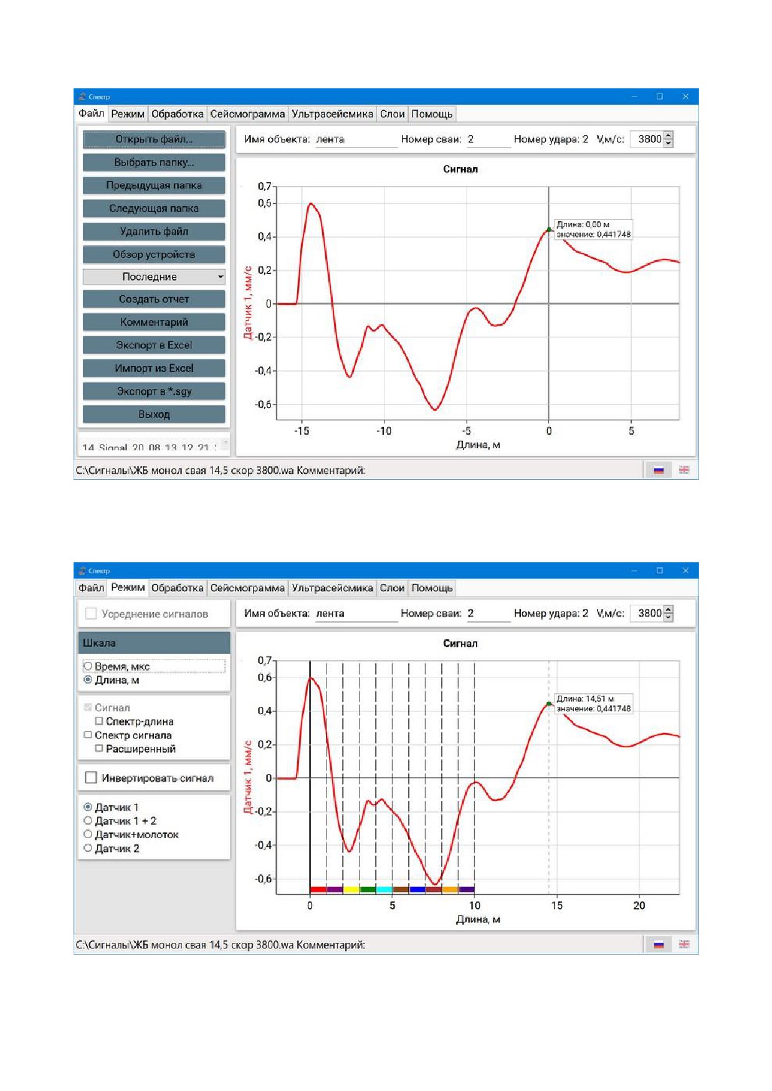Screen dimensions: 772x1091
Task: Select English flag icon in top window
Action: point(684,470)
